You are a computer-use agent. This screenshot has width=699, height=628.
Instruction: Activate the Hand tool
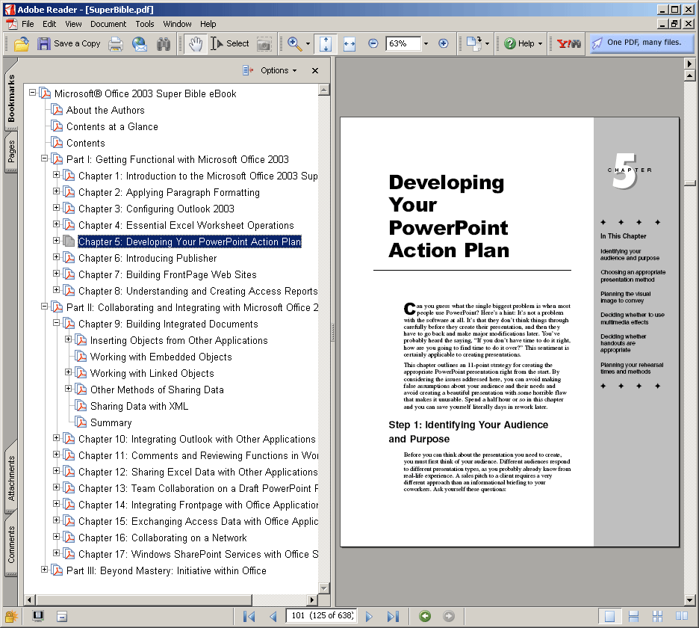(x=195, y=43)
